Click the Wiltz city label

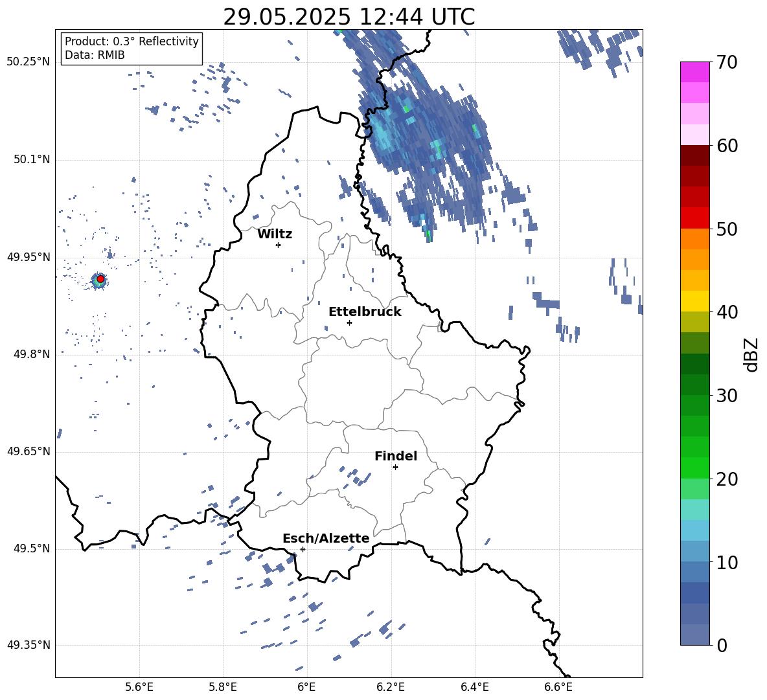(275, 234)
